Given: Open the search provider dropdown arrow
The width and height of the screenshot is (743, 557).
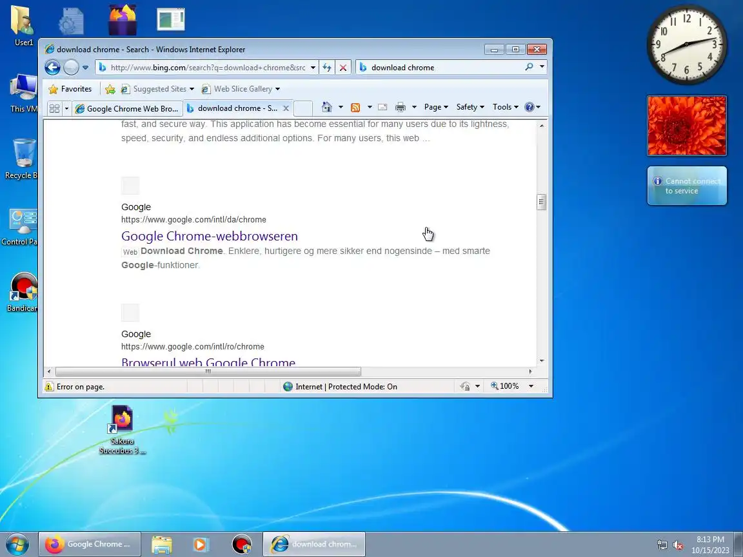Looking at the screenshot, I should click(542, 67).
